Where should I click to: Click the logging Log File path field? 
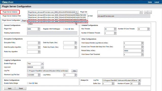coord(48,71)
